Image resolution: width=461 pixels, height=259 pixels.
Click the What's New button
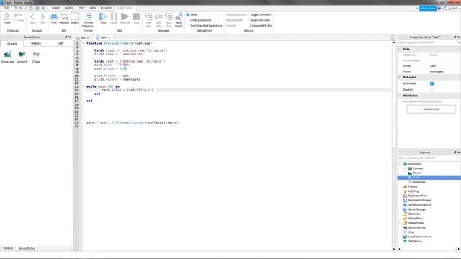tap(428, 9)
